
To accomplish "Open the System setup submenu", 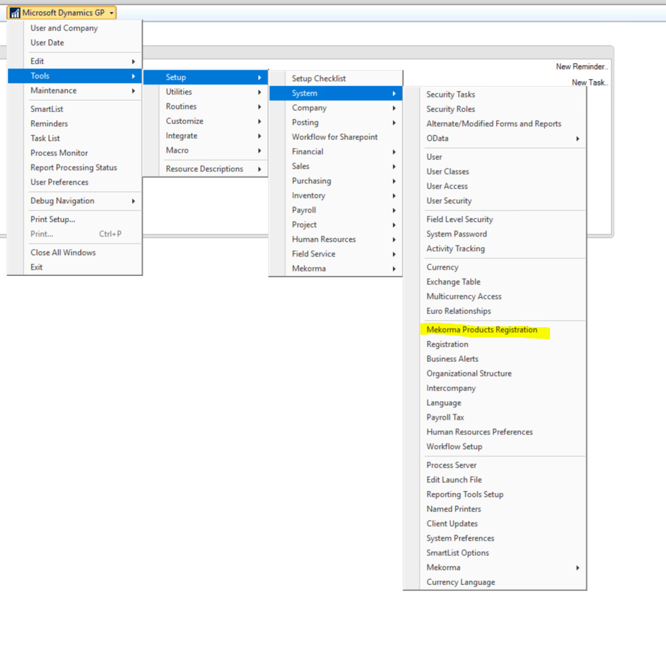I will point(336,93).
